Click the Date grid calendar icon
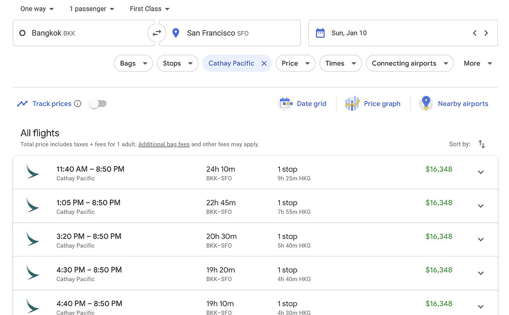The image size is (509, 315). coord(286,104)
